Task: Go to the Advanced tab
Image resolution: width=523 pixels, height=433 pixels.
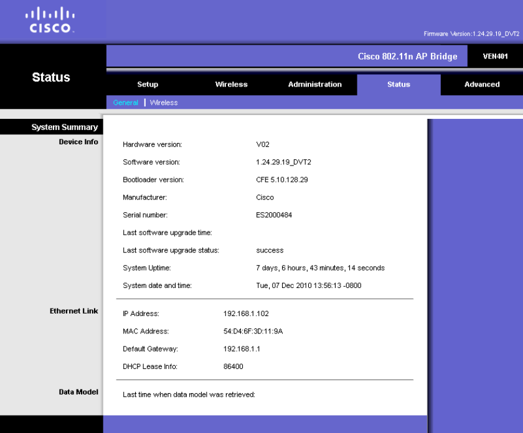Action: (x=482, y=85)
